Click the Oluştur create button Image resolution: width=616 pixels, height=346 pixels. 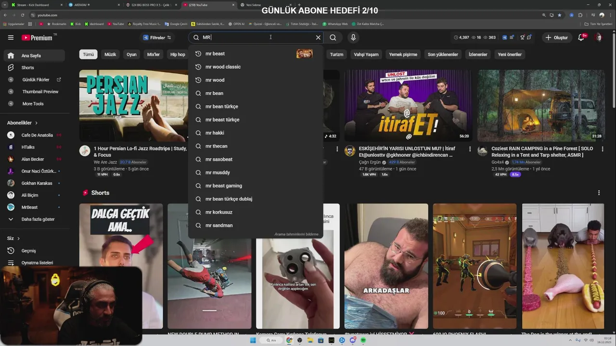tap(556, 37)
